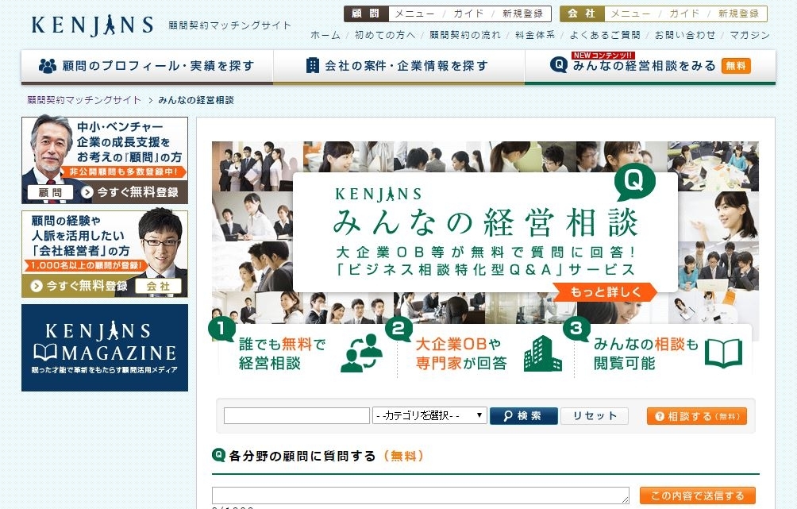
Task: Open 会社 新規登録 in top bar
Action: 738,13
